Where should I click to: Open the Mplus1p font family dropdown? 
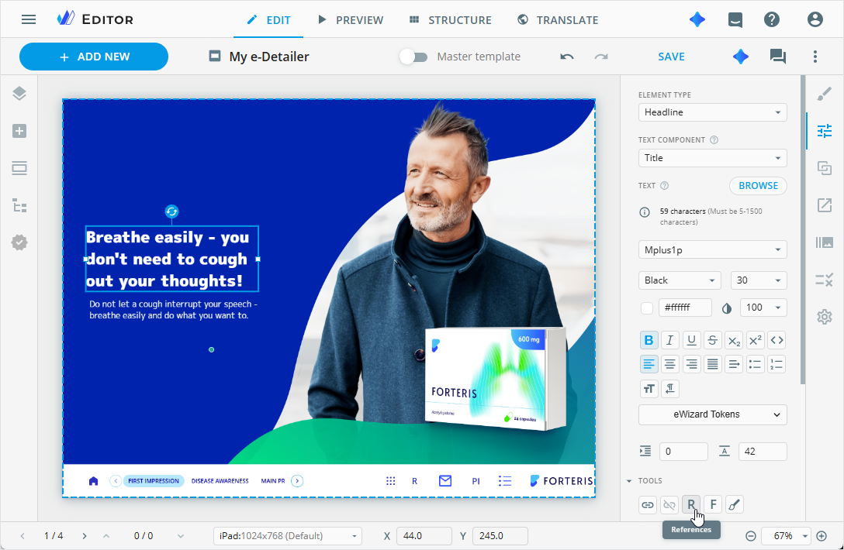tap(713, 250)
